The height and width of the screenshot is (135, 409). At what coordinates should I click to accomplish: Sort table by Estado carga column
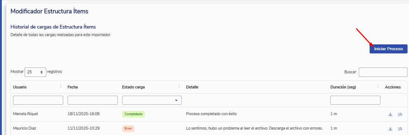coord(179,87)
